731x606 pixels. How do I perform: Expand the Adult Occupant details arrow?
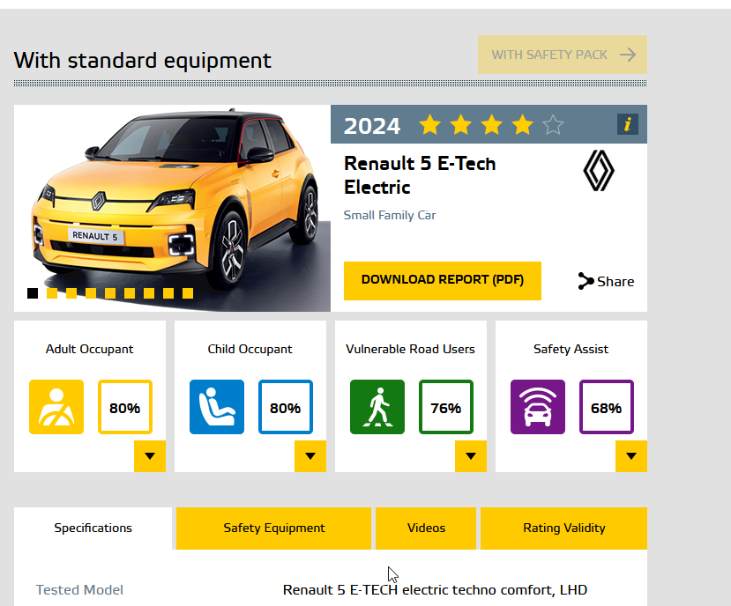click(x=150, y=456)
